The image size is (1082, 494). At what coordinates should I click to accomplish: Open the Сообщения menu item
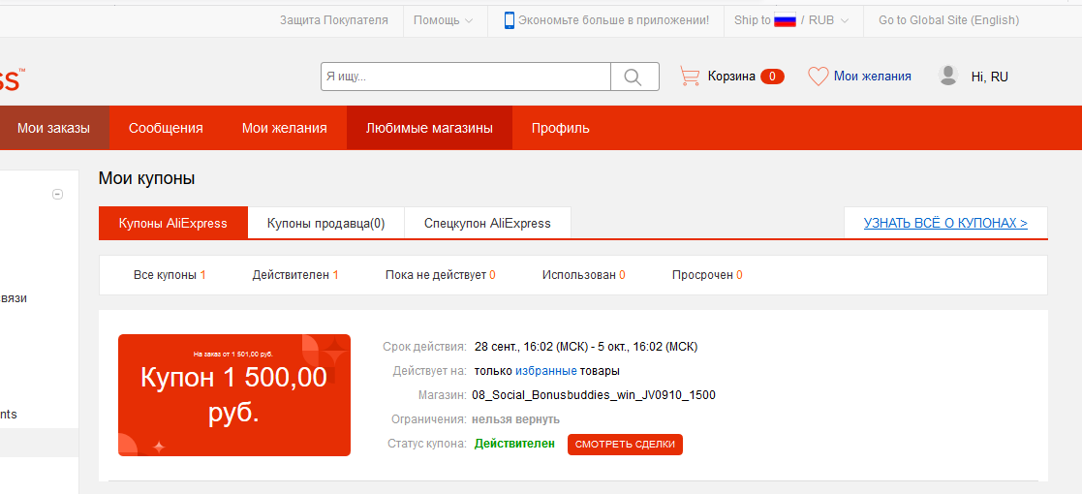point(166,128)
